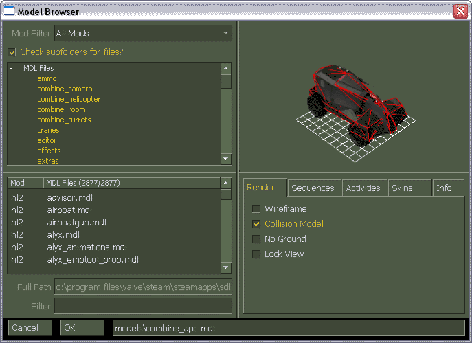Select the combine_helicopter folder
Viewport: 472px width, 343px height.
(69, 99)
